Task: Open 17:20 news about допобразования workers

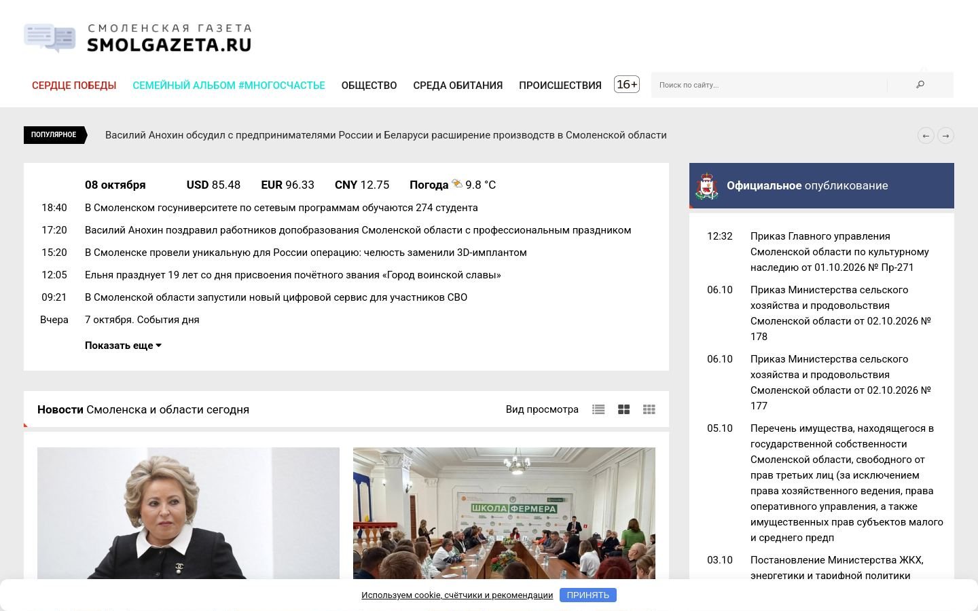Action: 358,230
